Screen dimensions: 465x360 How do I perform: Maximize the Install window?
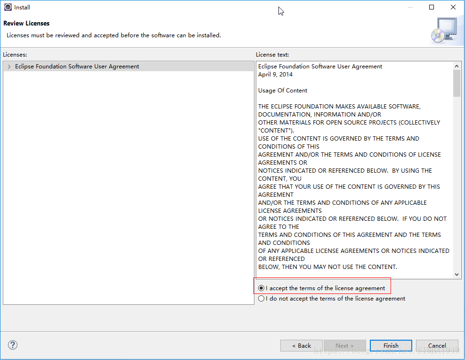coord(431,7)
